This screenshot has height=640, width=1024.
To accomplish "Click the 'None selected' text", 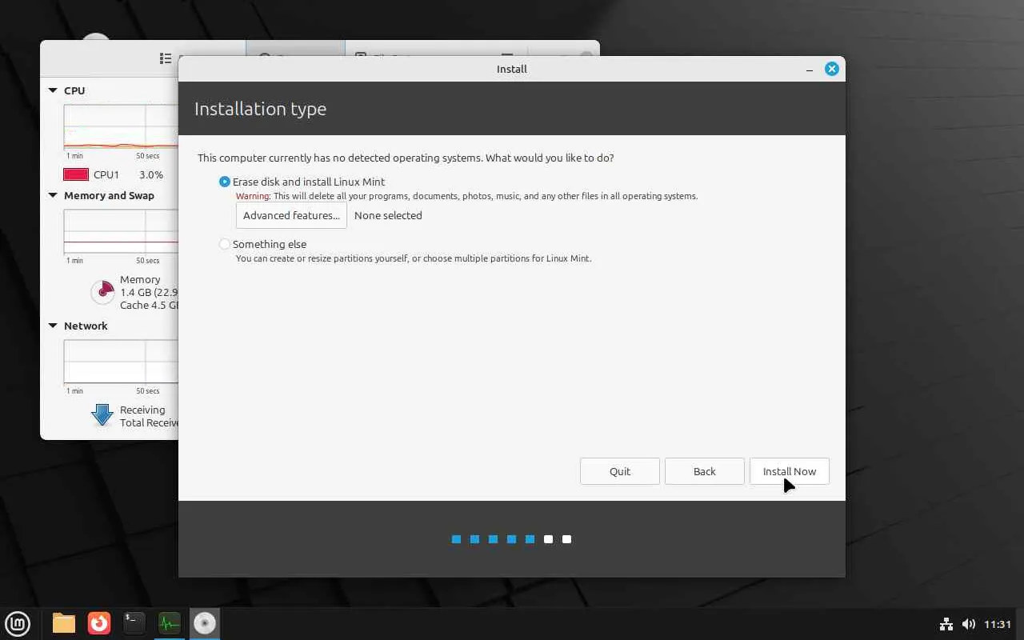I will coord(388,215).
